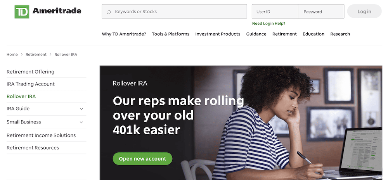Expand the Small Business submenu chevron

click(x=81, y=122)
